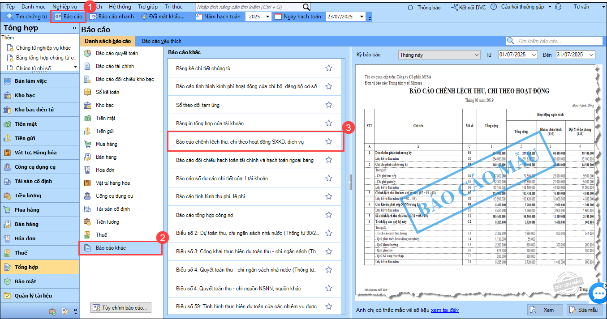The image size is (607, 319).
Task: Favorite Báo cáo chênh lệch thu, chi report star
Action: click(x=329, y=141)
